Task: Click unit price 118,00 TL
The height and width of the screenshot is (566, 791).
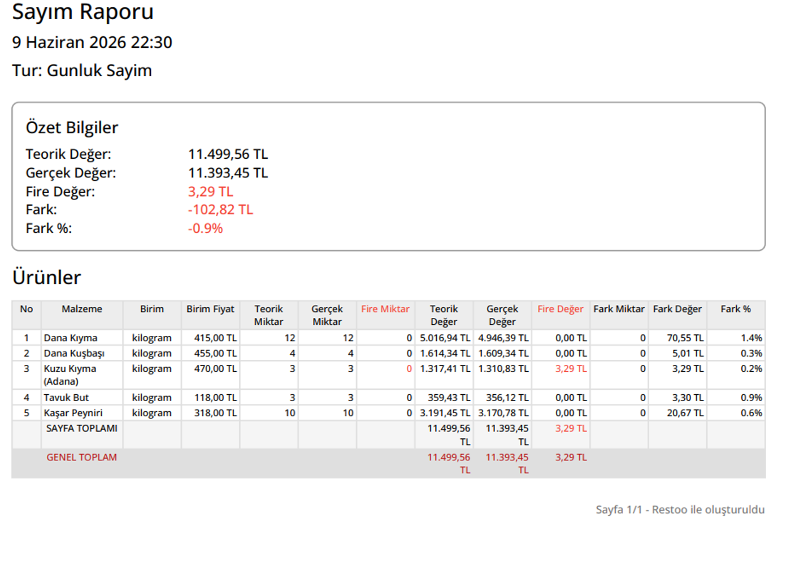Action: [x=216, y=398]
